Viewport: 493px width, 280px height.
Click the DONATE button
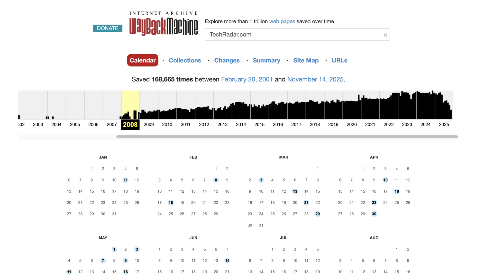(107, 28)
